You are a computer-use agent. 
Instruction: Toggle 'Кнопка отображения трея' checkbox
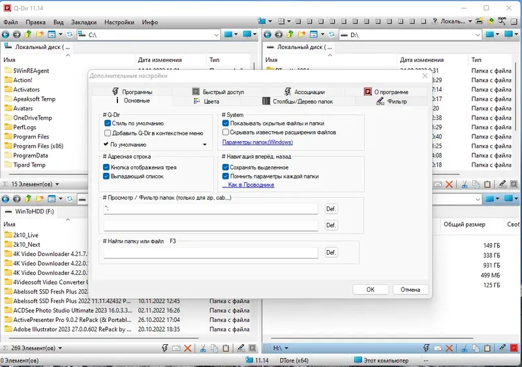click(106, 167)
